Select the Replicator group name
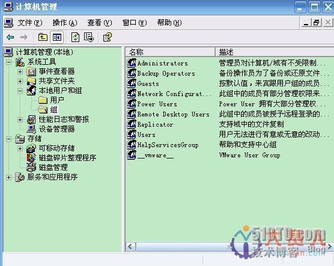This screenshot has height=266, width=334. 155,124
